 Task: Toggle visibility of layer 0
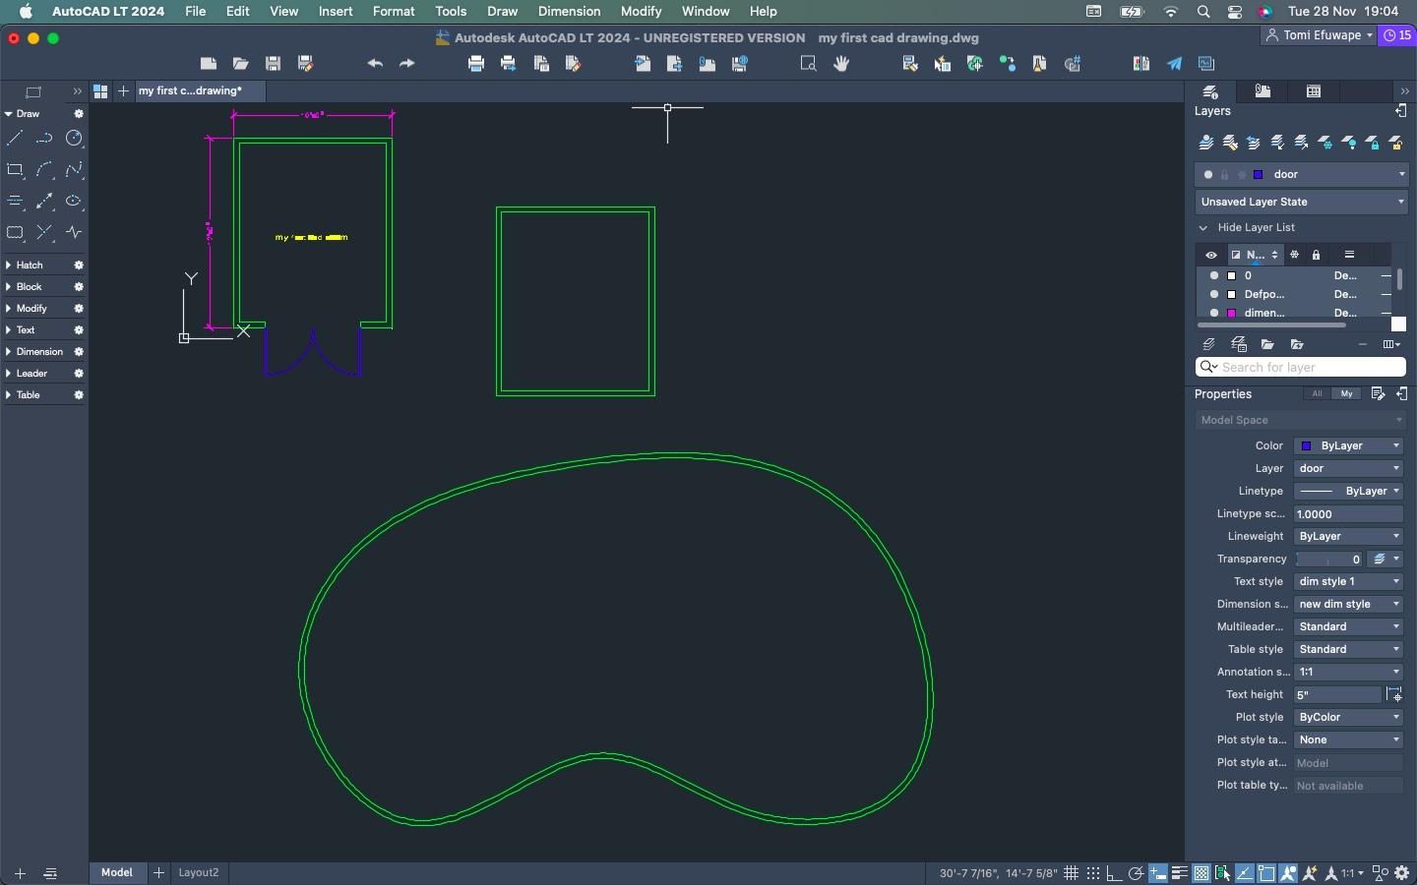pyautogui.click(x=1213, y=276)
